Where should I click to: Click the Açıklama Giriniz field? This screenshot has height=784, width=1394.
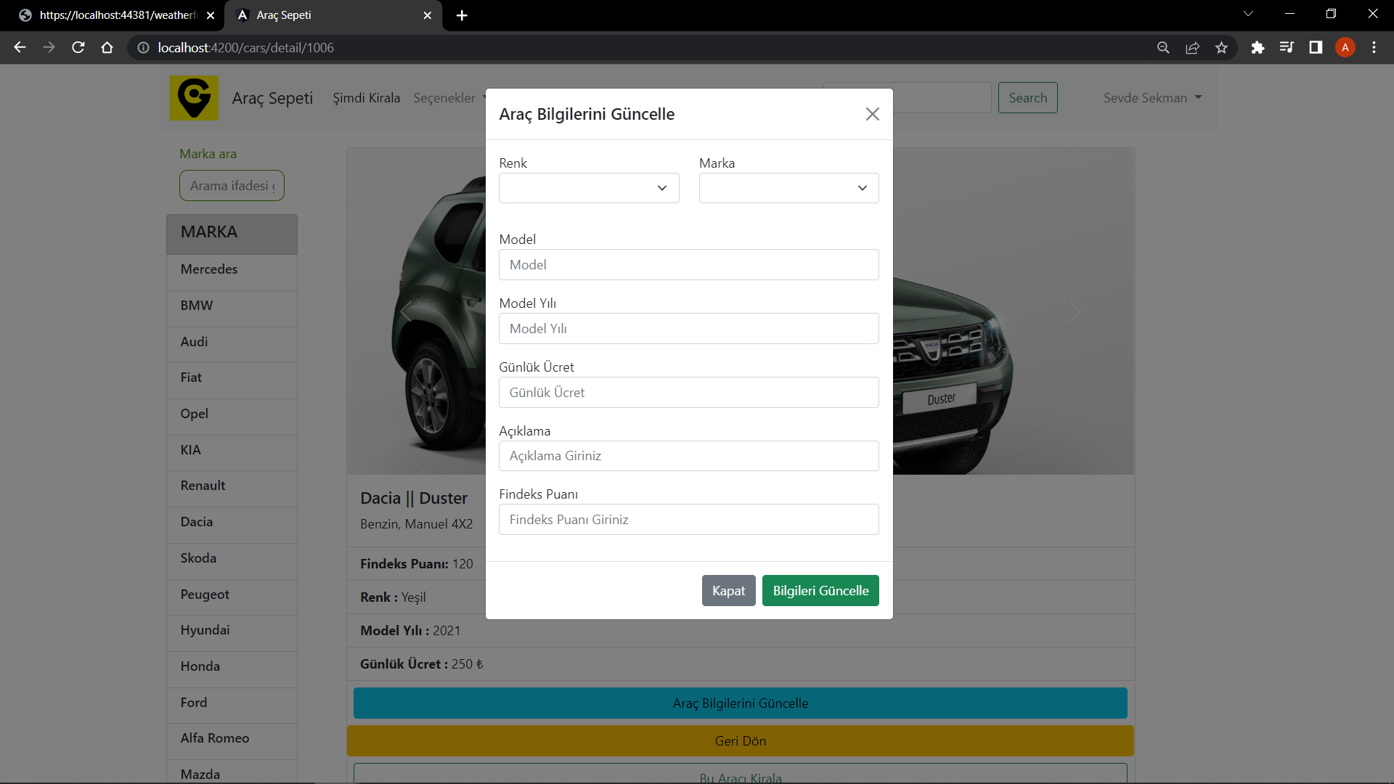688,456
